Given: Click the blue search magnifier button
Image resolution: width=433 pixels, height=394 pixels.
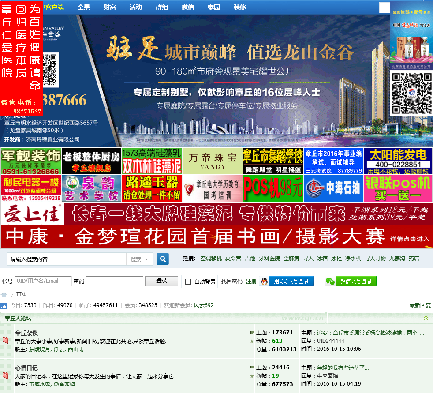Looking at the screenshot, I should [163, 259].
